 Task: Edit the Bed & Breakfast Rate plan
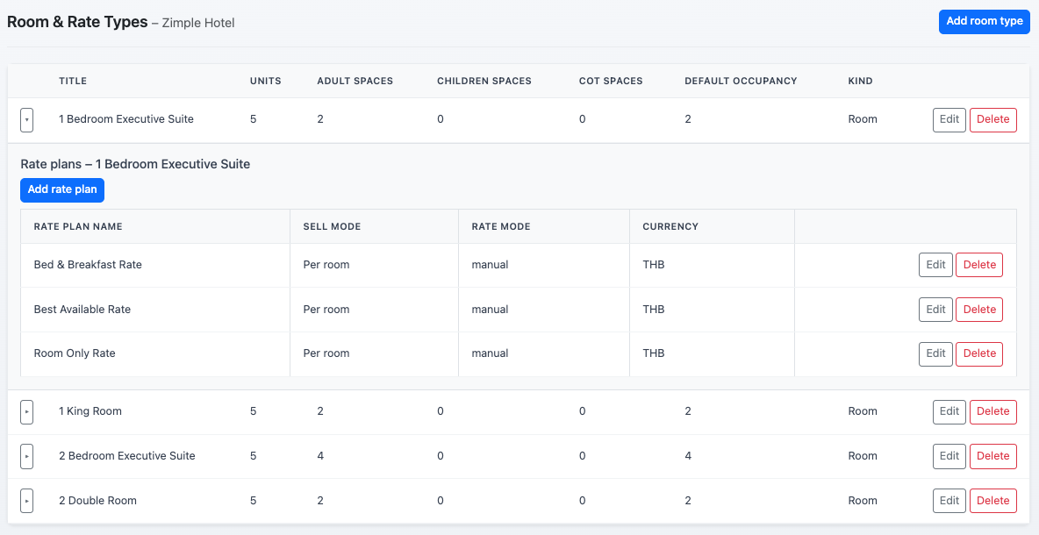pyautogui.click(x=935, y=265)
